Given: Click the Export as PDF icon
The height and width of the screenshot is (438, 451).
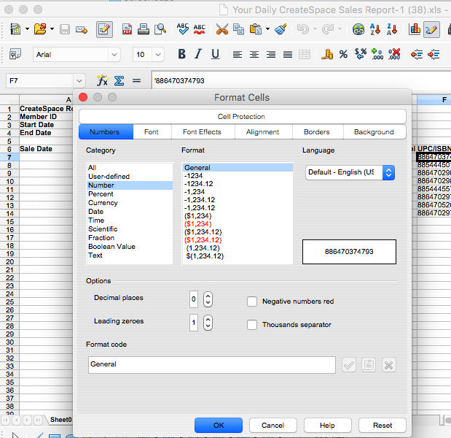Looking at the screenshot, I should 127,30.
